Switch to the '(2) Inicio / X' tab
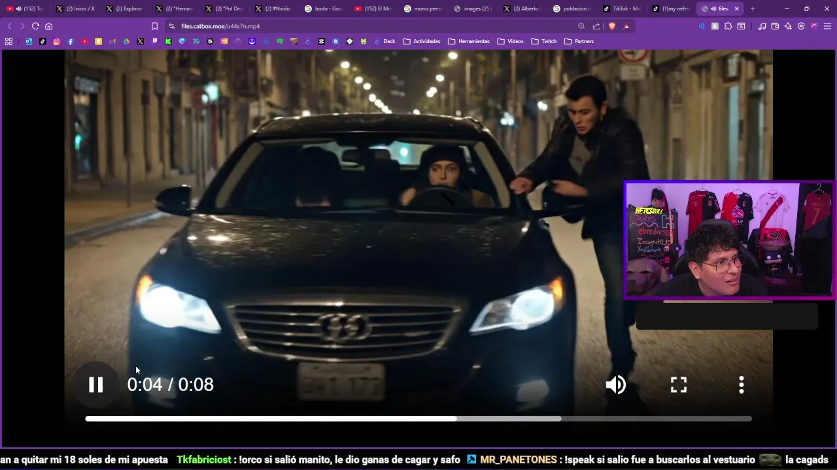 tap(75, 8)
